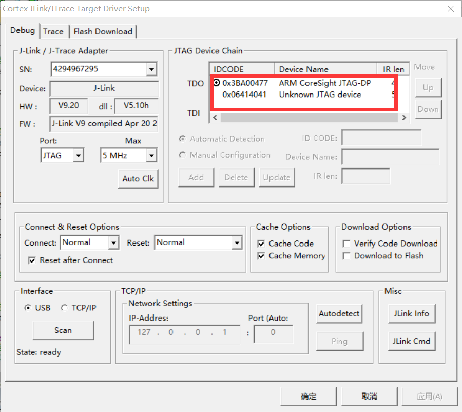Toggle Reset after Connect checkbox
The width and height of the screenshot is (462, 412).
click(x=32, y=260)
